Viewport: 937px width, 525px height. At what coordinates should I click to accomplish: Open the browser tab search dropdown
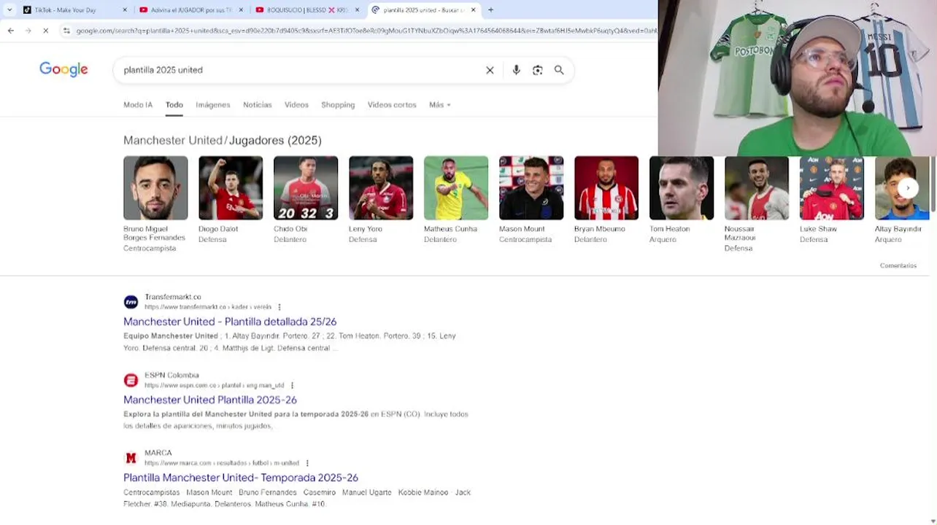pos(9,10)
